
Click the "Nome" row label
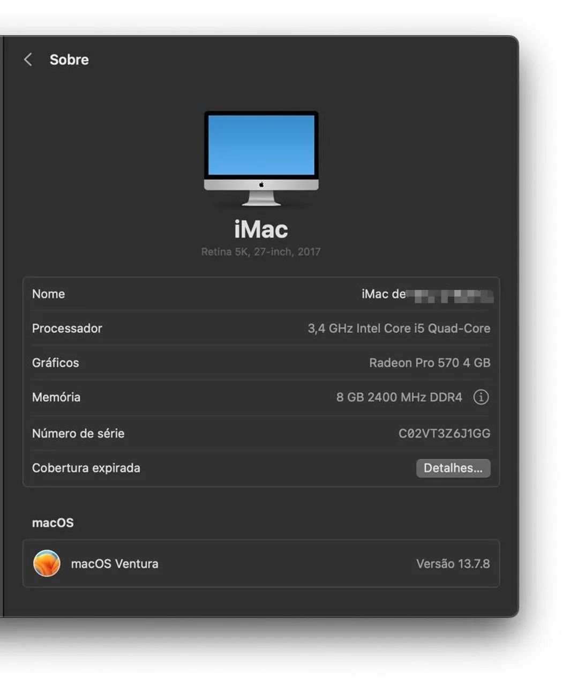coord(48,294)
